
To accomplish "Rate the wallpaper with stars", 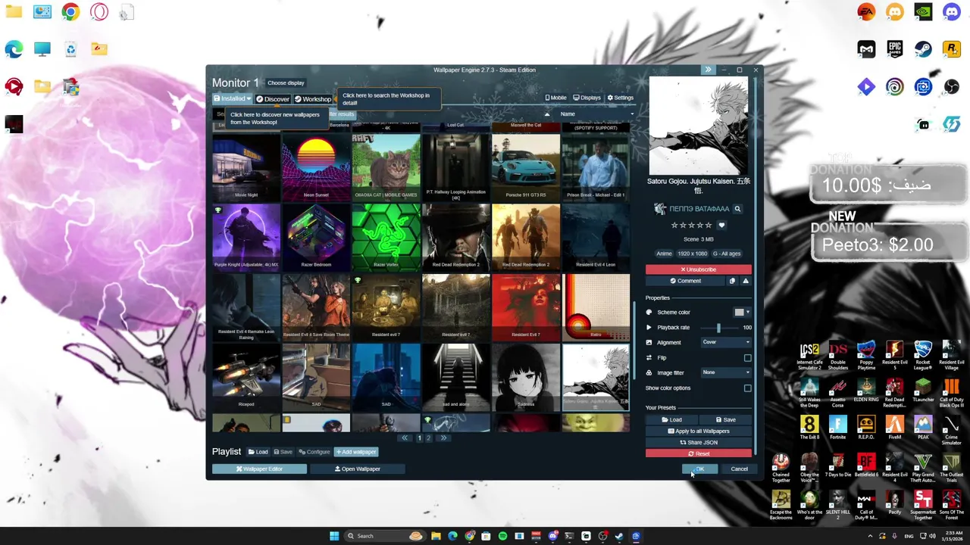I will pyautogui.click(x=691, y=225).
